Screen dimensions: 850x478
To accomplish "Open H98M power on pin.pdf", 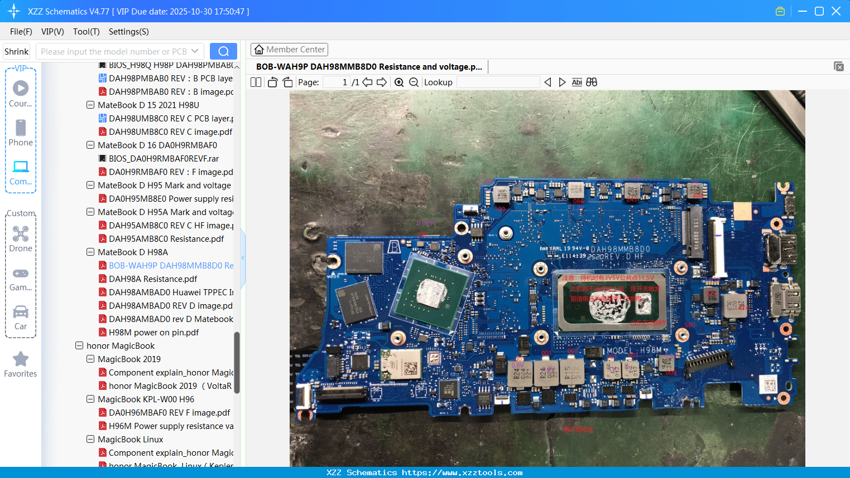I will click(x=148, y=332).
